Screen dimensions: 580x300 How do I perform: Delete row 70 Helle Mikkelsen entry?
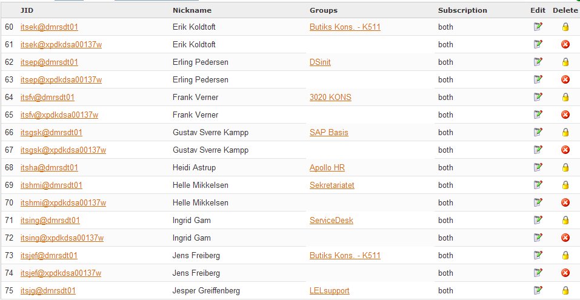coord(565,202)
